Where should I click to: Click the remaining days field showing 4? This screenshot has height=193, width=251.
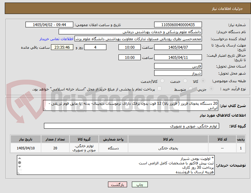[x=95, y=47]
